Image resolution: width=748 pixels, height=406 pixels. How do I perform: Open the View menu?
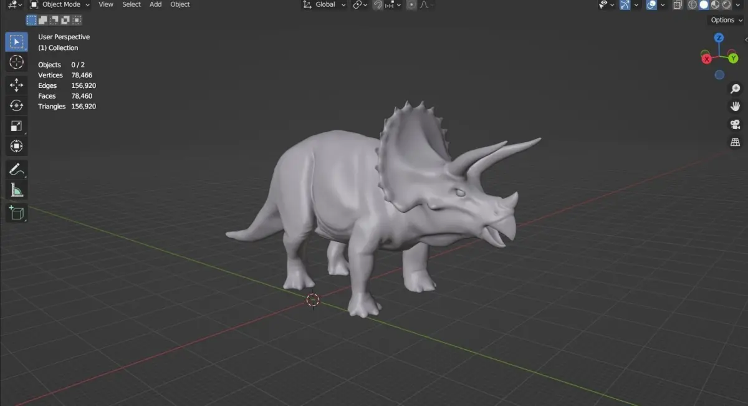pos(106,4)
